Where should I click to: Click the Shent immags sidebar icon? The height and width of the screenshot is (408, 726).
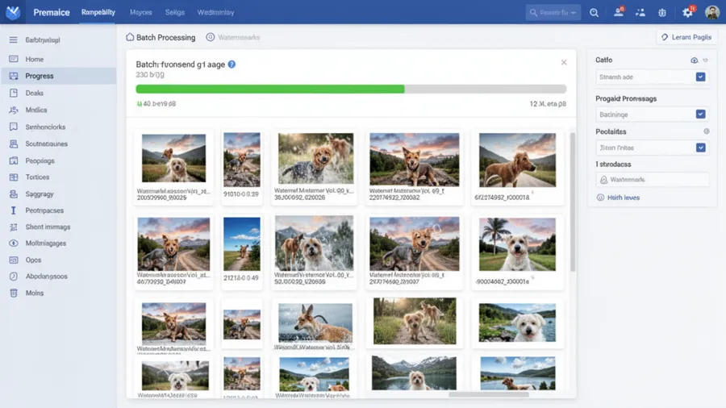14,227
